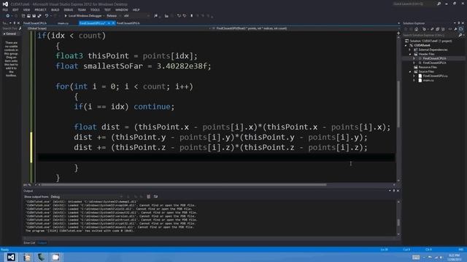Switch to the Output bottom tab
The width and height of the screenshot is (467, 262).
42,243
